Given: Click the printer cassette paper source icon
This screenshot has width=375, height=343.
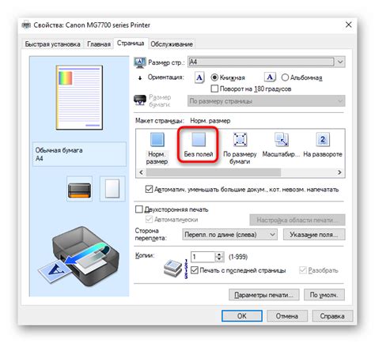Looking at the screenshot, I should point(79,189).
